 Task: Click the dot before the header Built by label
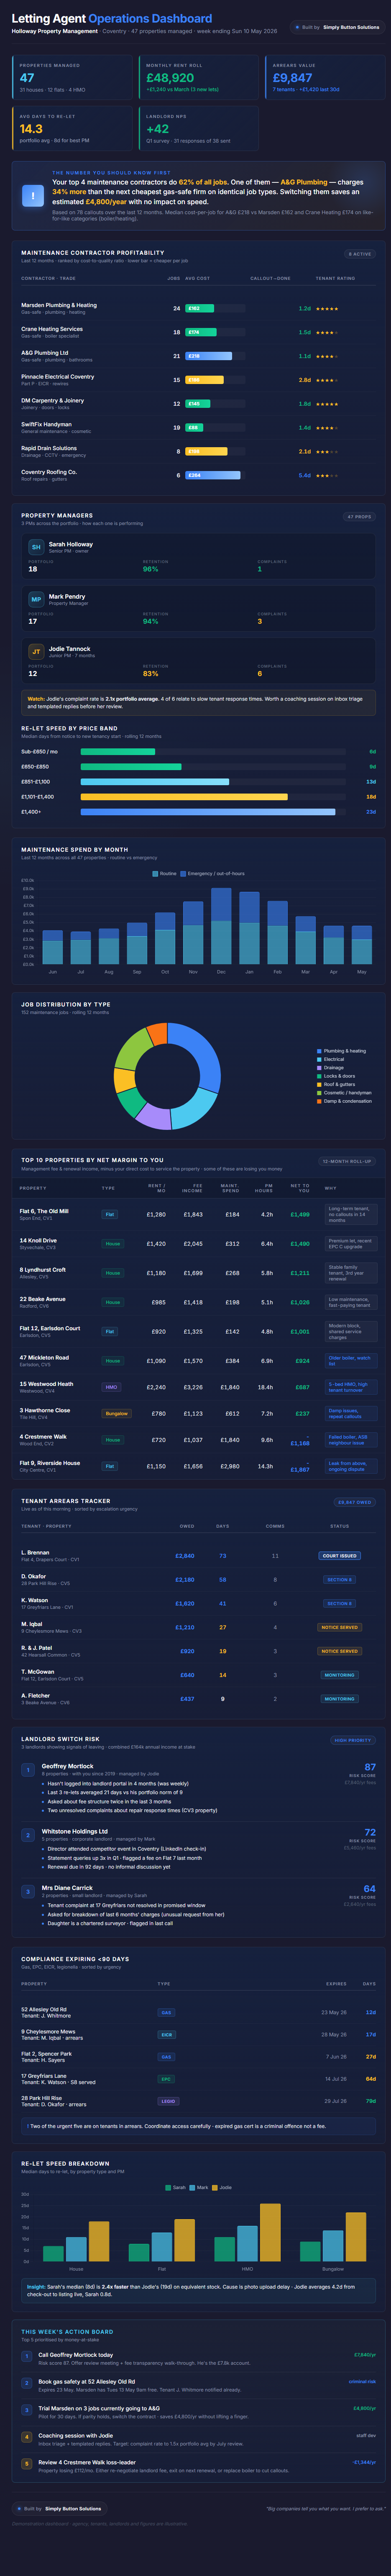(297, 27)
